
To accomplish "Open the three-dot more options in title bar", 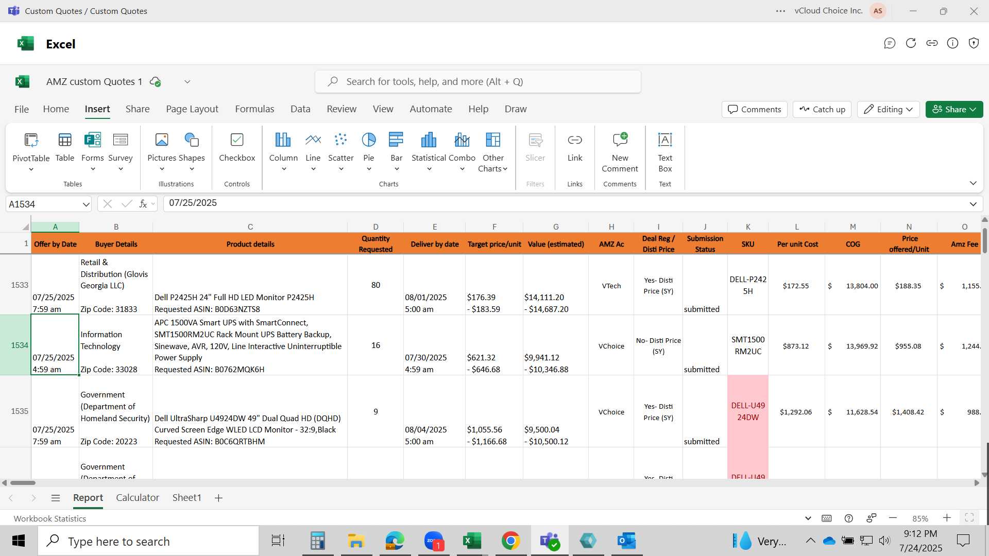I will (780, 11).
